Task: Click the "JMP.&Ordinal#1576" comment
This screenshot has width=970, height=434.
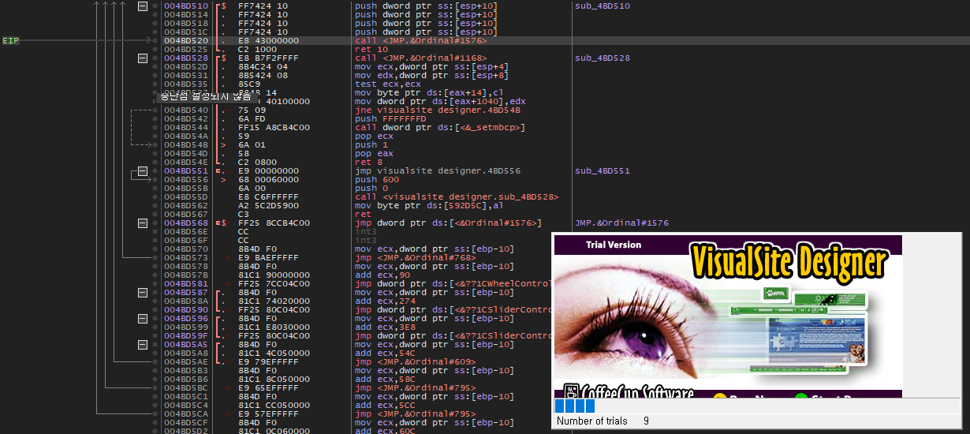Action: (622, 223)
